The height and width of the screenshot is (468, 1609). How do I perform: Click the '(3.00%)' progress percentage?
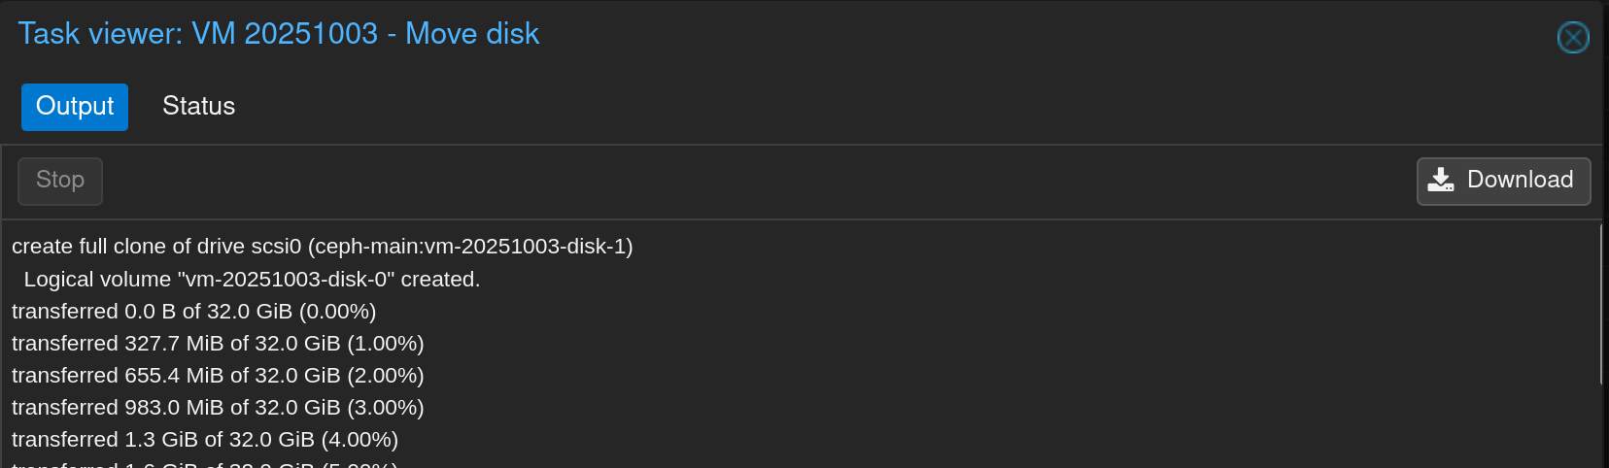(x=386, y=408)
